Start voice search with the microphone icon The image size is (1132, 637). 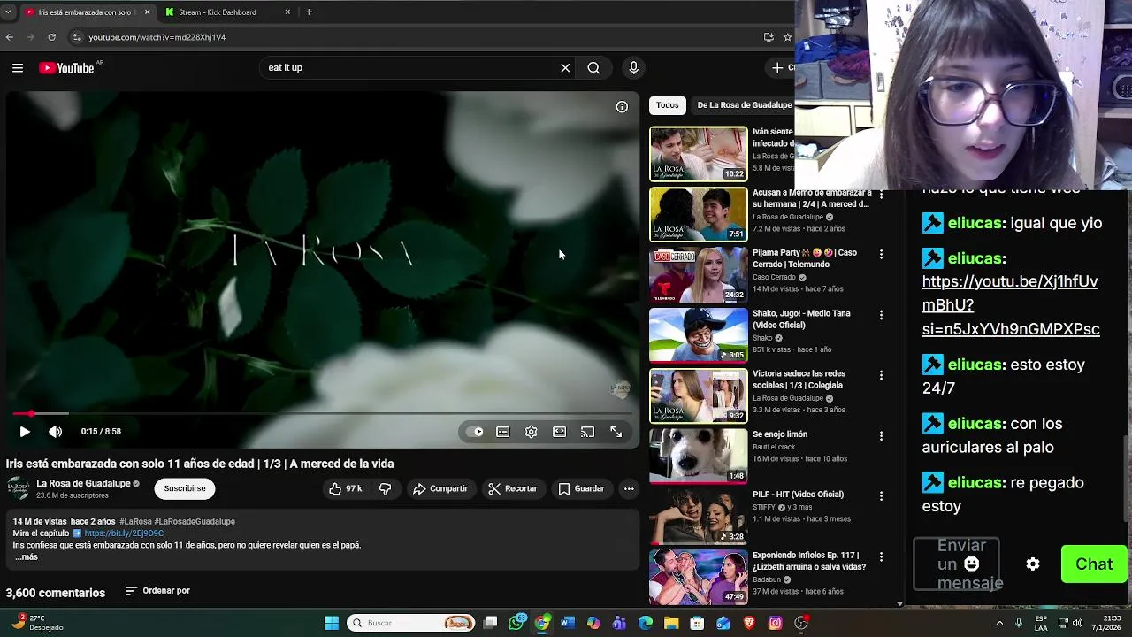click(x=633, y=68)
